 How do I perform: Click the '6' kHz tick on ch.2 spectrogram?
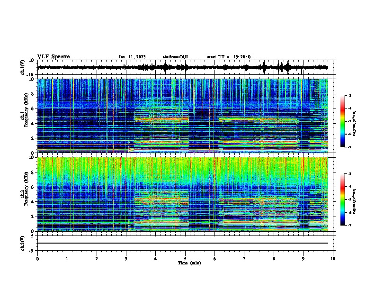pyautogui.click(x=33, y=187)
